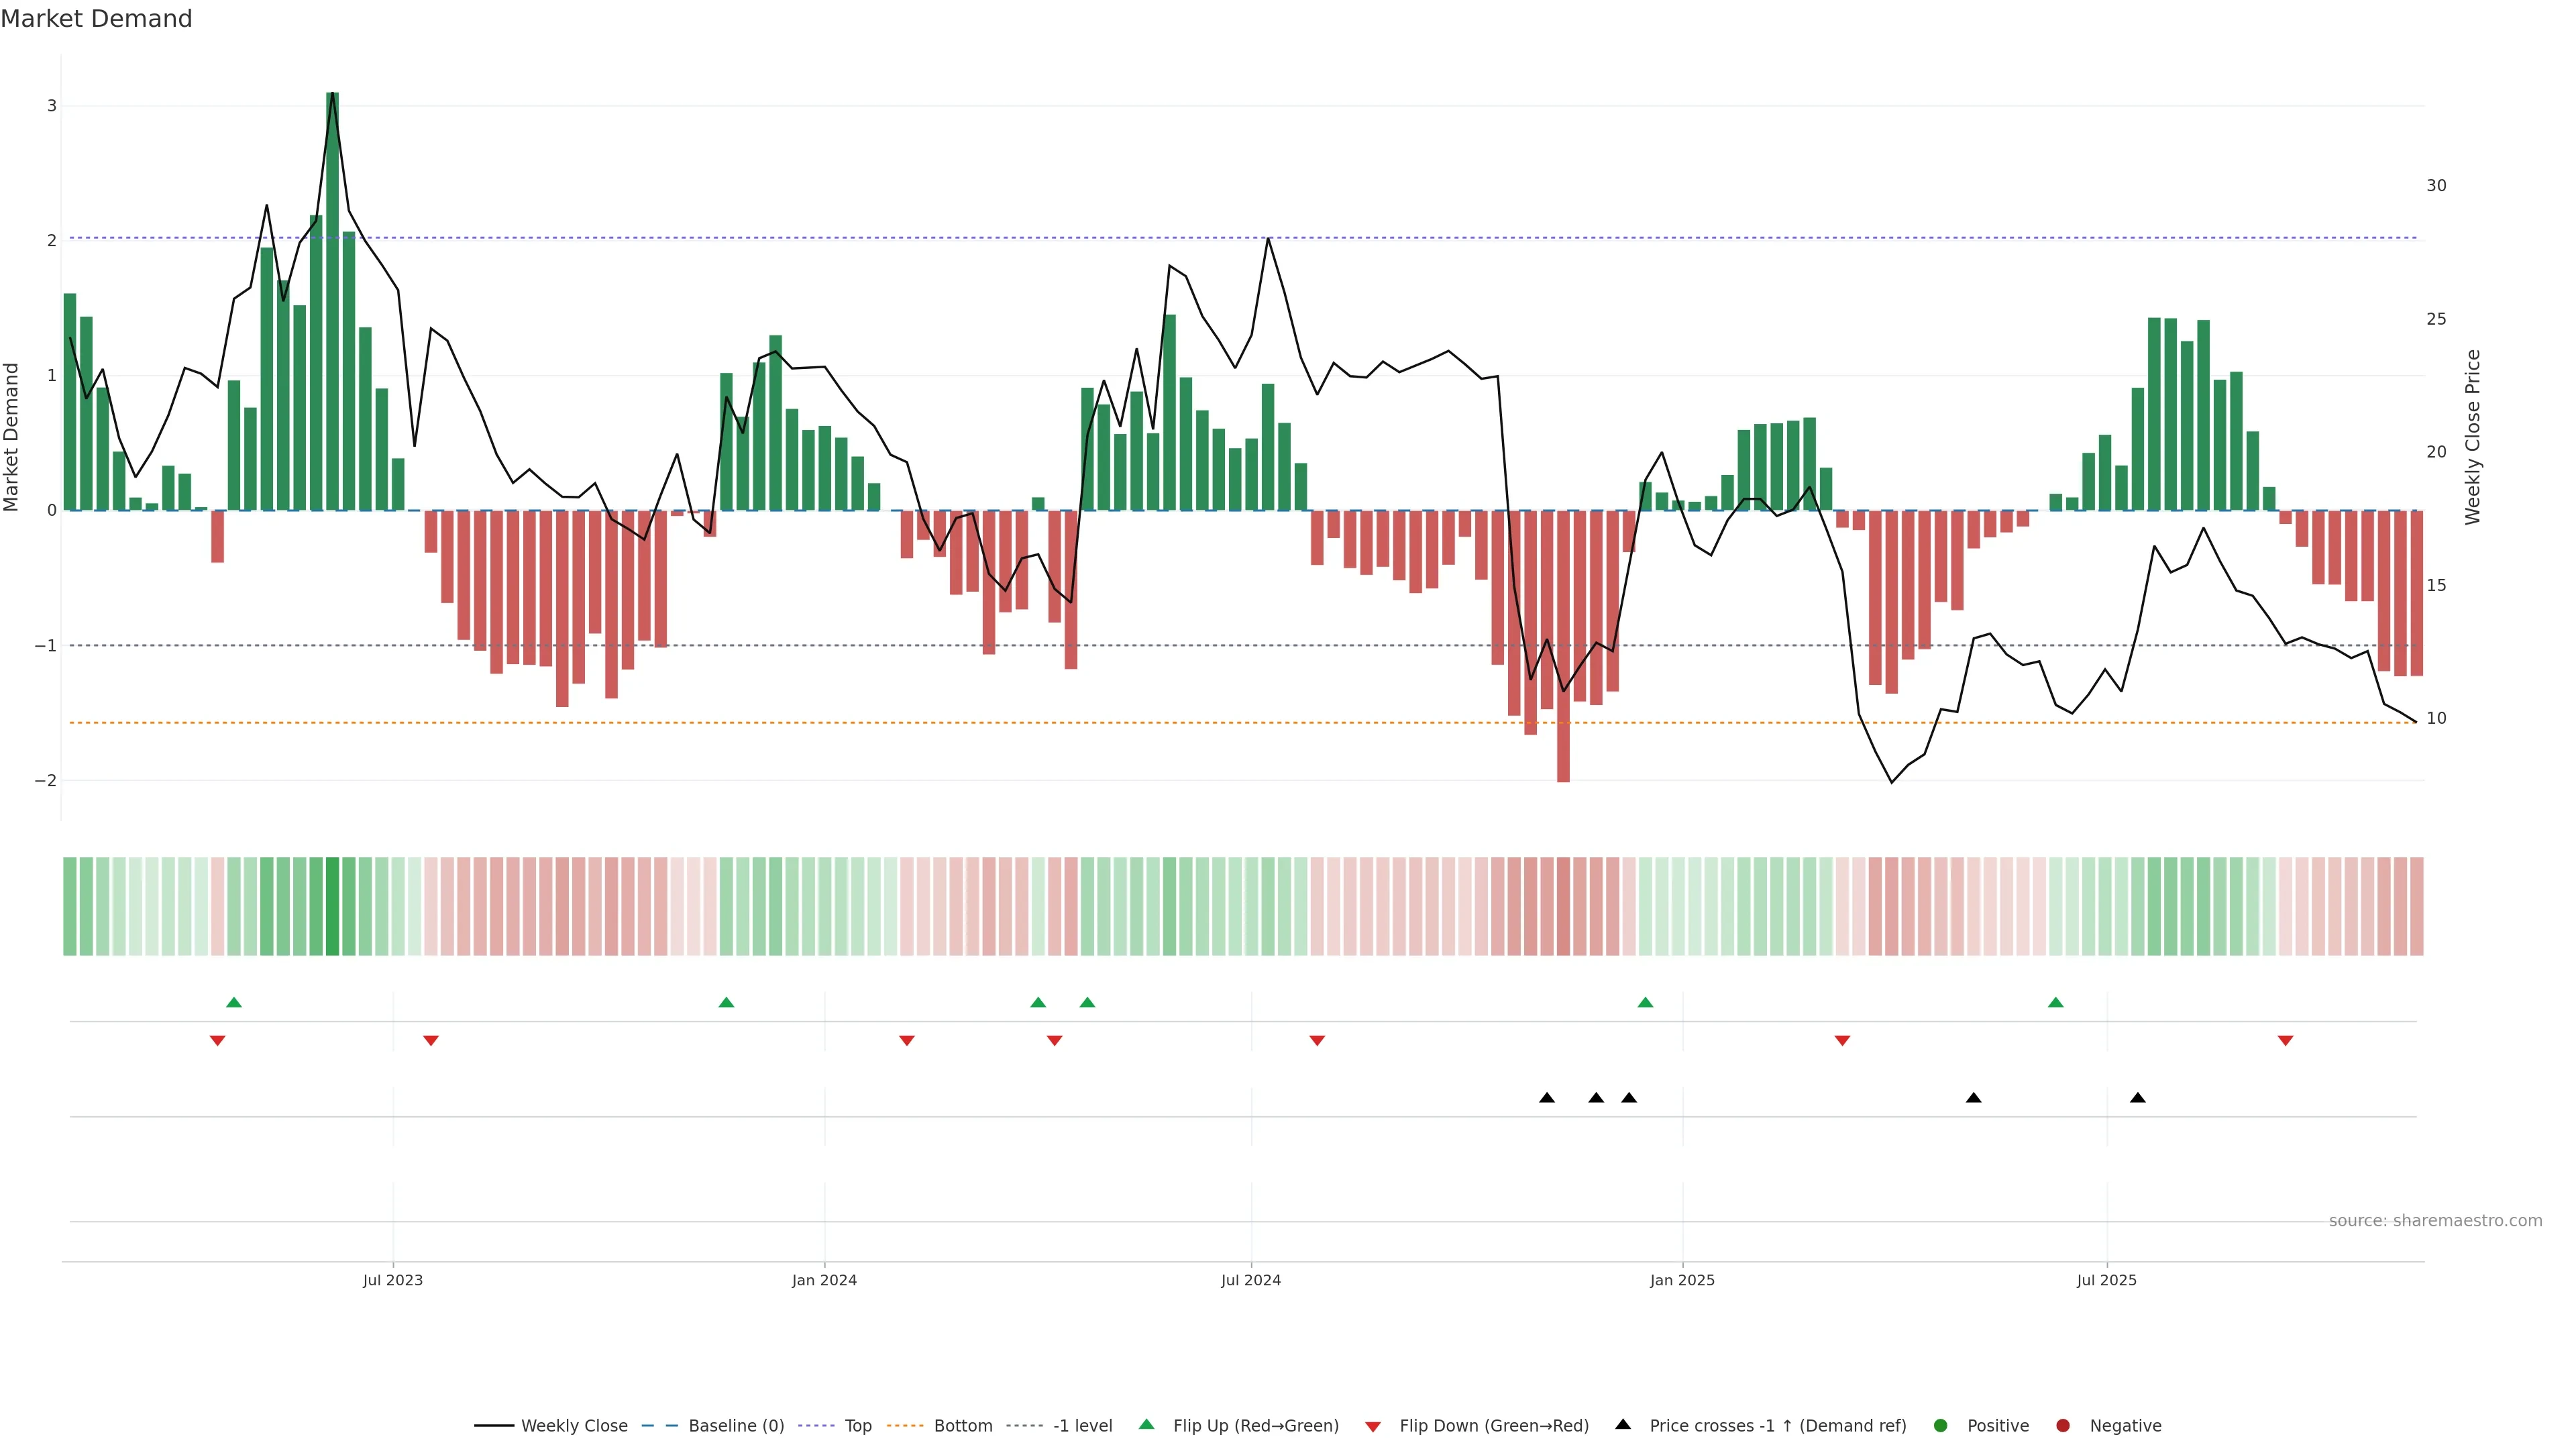Click Flip Up green triangle legend icon
Viewport: 2576px width, 1449px height.
pos(1146,1424)
